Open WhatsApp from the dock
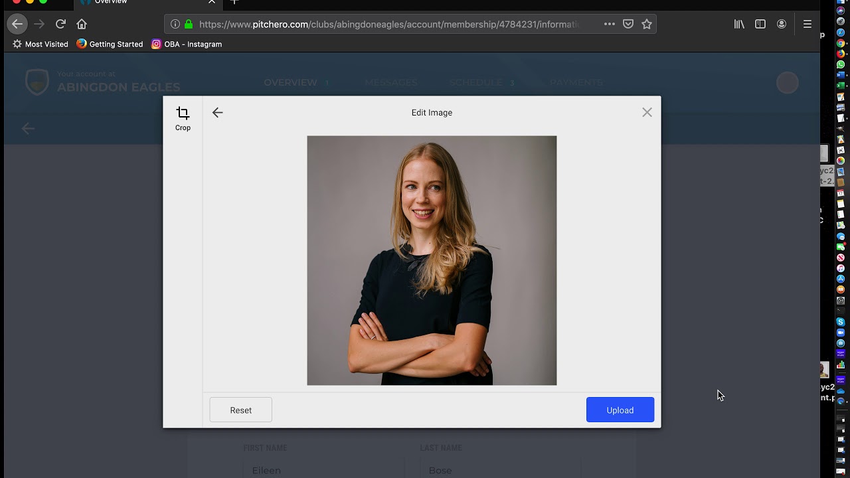The image size is (850, 478). point(841,64)
